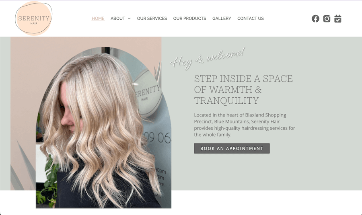Screen dimensions: 362x215
Task: Click the Serenity Hair logo
Action: 34,18
